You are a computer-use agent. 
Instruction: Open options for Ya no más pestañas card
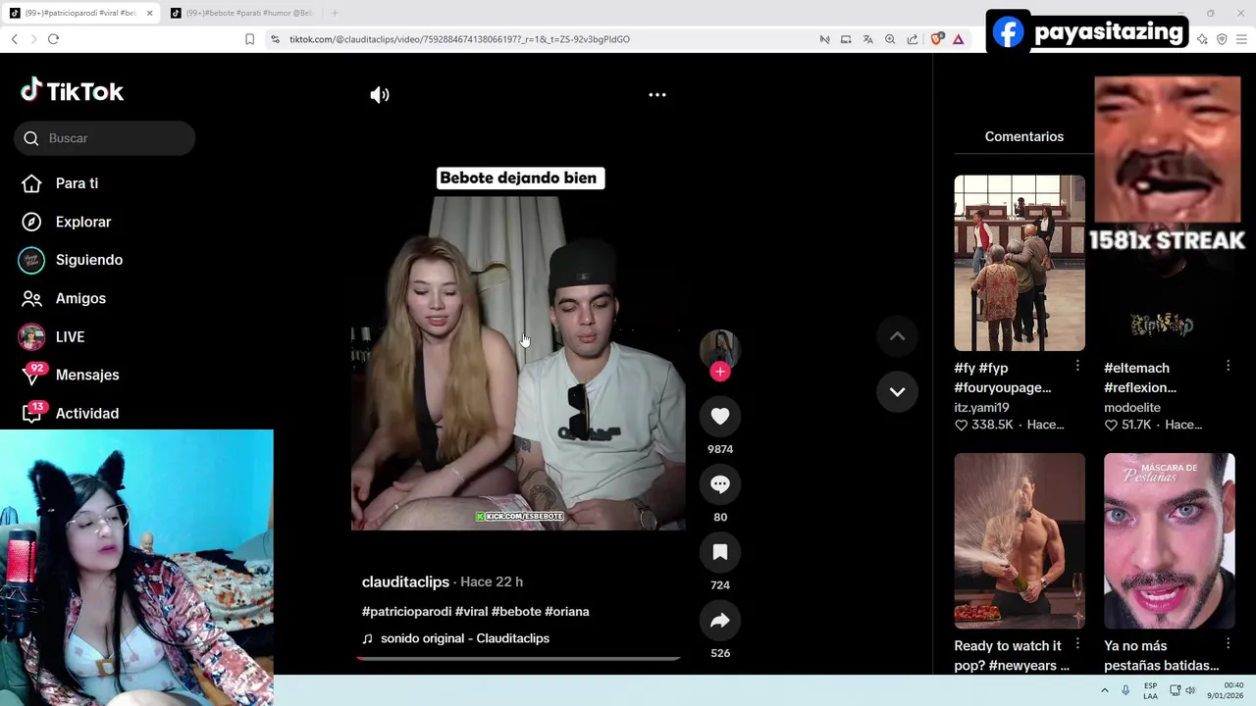click(x=1228, y=644)
